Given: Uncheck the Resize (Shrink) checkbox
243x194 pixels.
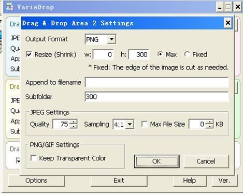Looking at the screenshot, I should pos(28,54).
